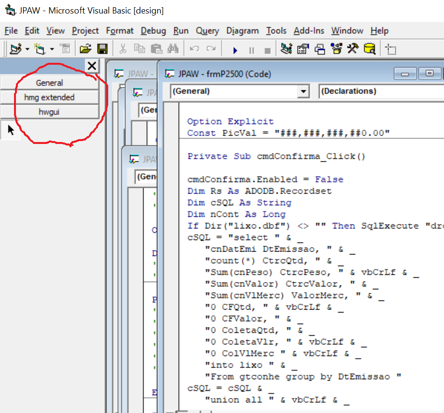The height and width of the screenshot is (413, 444).
Task: Open the Project menu
Action: tap(86, 30)
